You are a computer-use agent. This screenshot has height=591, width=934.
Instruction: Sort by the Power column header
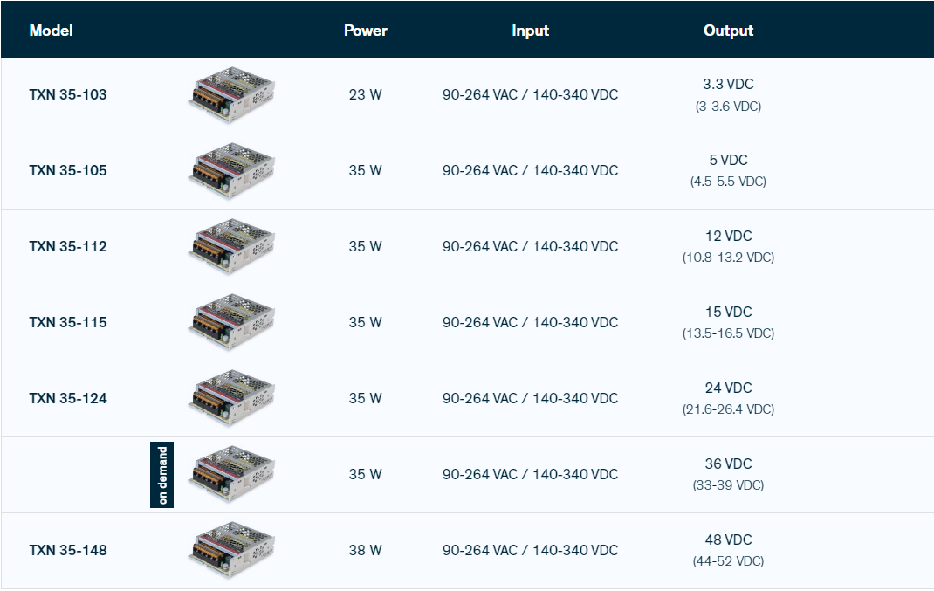point(365,31)
